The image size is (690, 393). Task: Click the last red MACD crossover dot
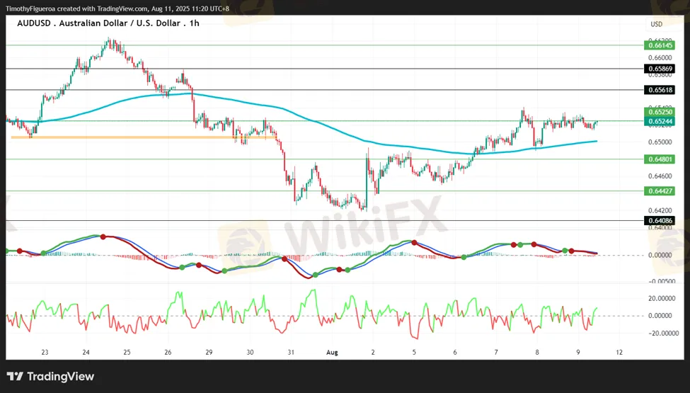[x=571, y=251]
